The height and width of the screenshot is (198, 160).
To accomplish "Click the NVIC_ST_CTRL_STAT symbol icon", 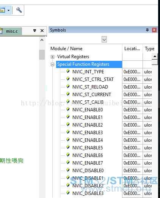I will tap(68, 79).
